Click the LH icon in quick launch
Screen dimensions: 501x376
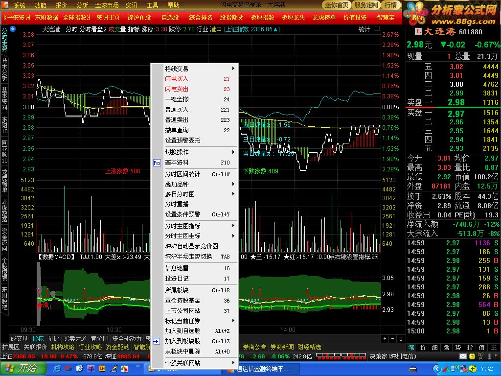(102, 369)
